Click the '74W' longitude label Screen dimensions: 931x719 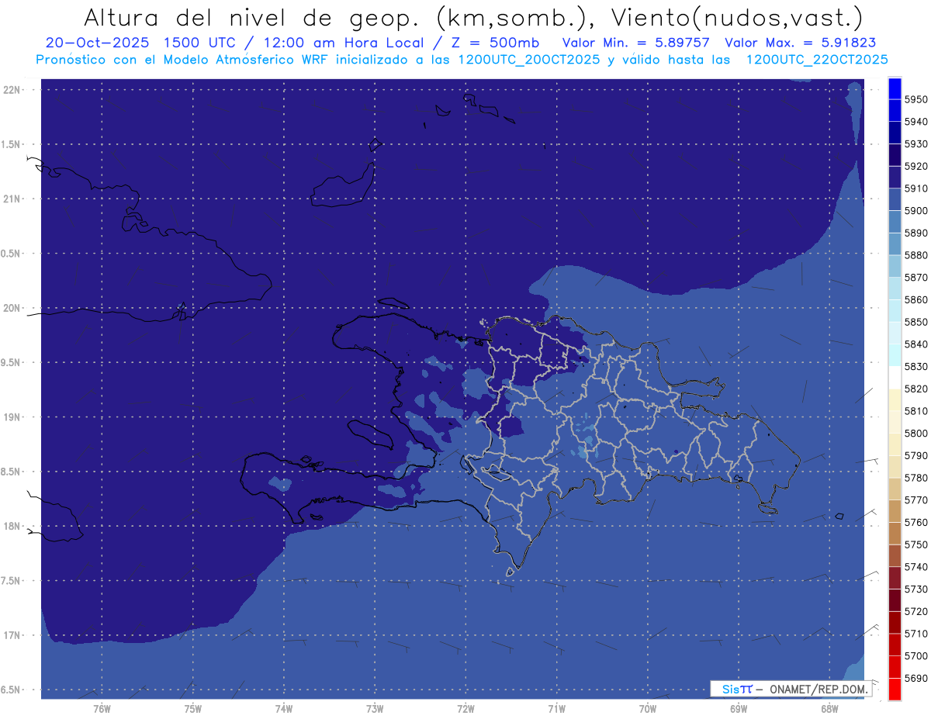(283, 708)
